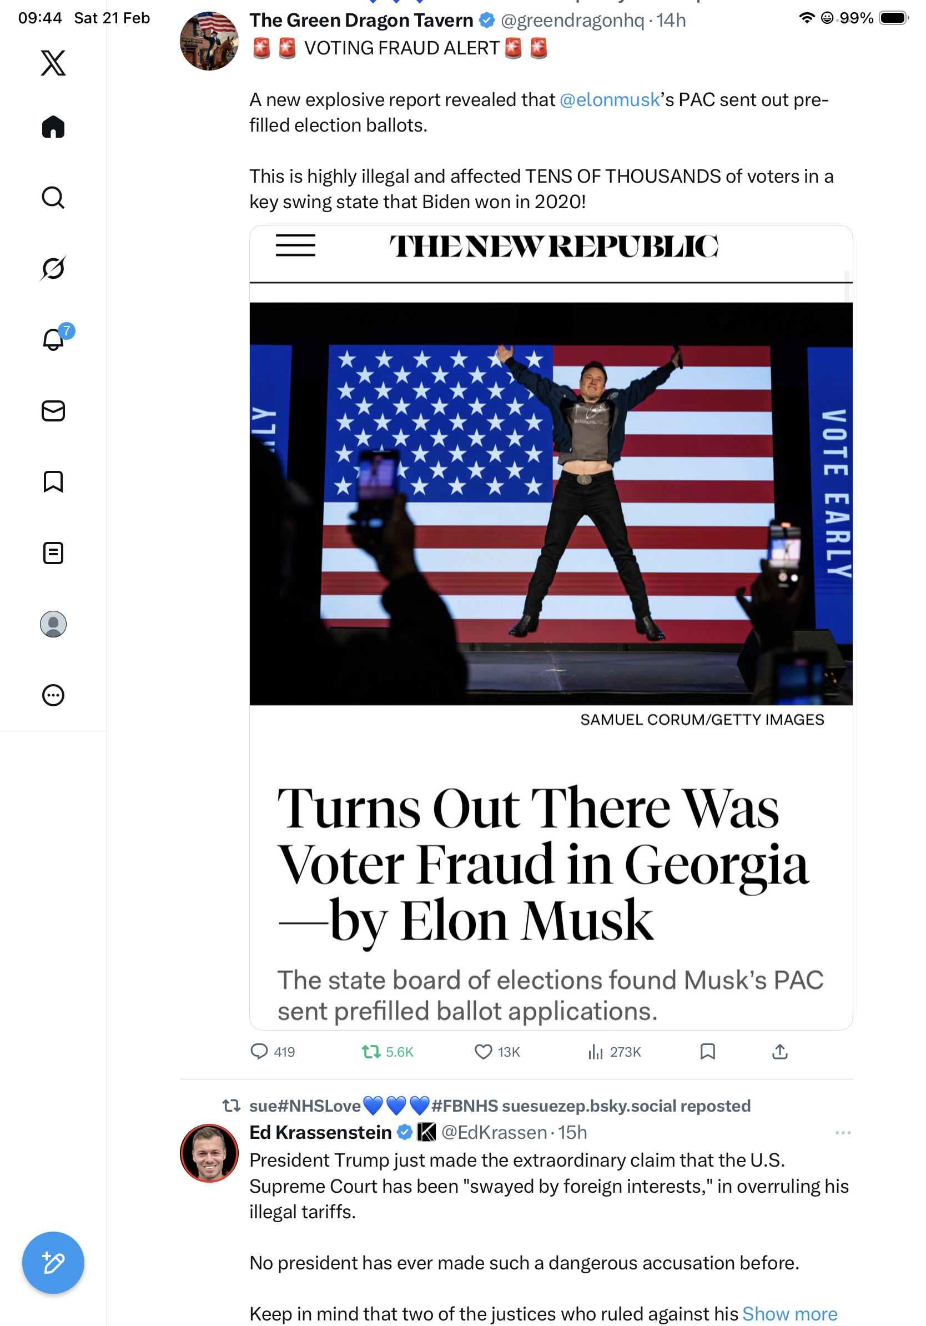Open Lists icon in sidebar
Screen dimensions: 926x1326
point(53,552)
